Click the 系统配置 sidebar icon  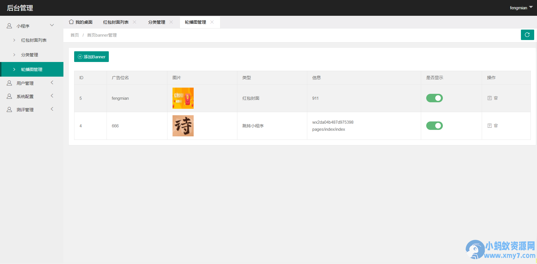point(9,96)
